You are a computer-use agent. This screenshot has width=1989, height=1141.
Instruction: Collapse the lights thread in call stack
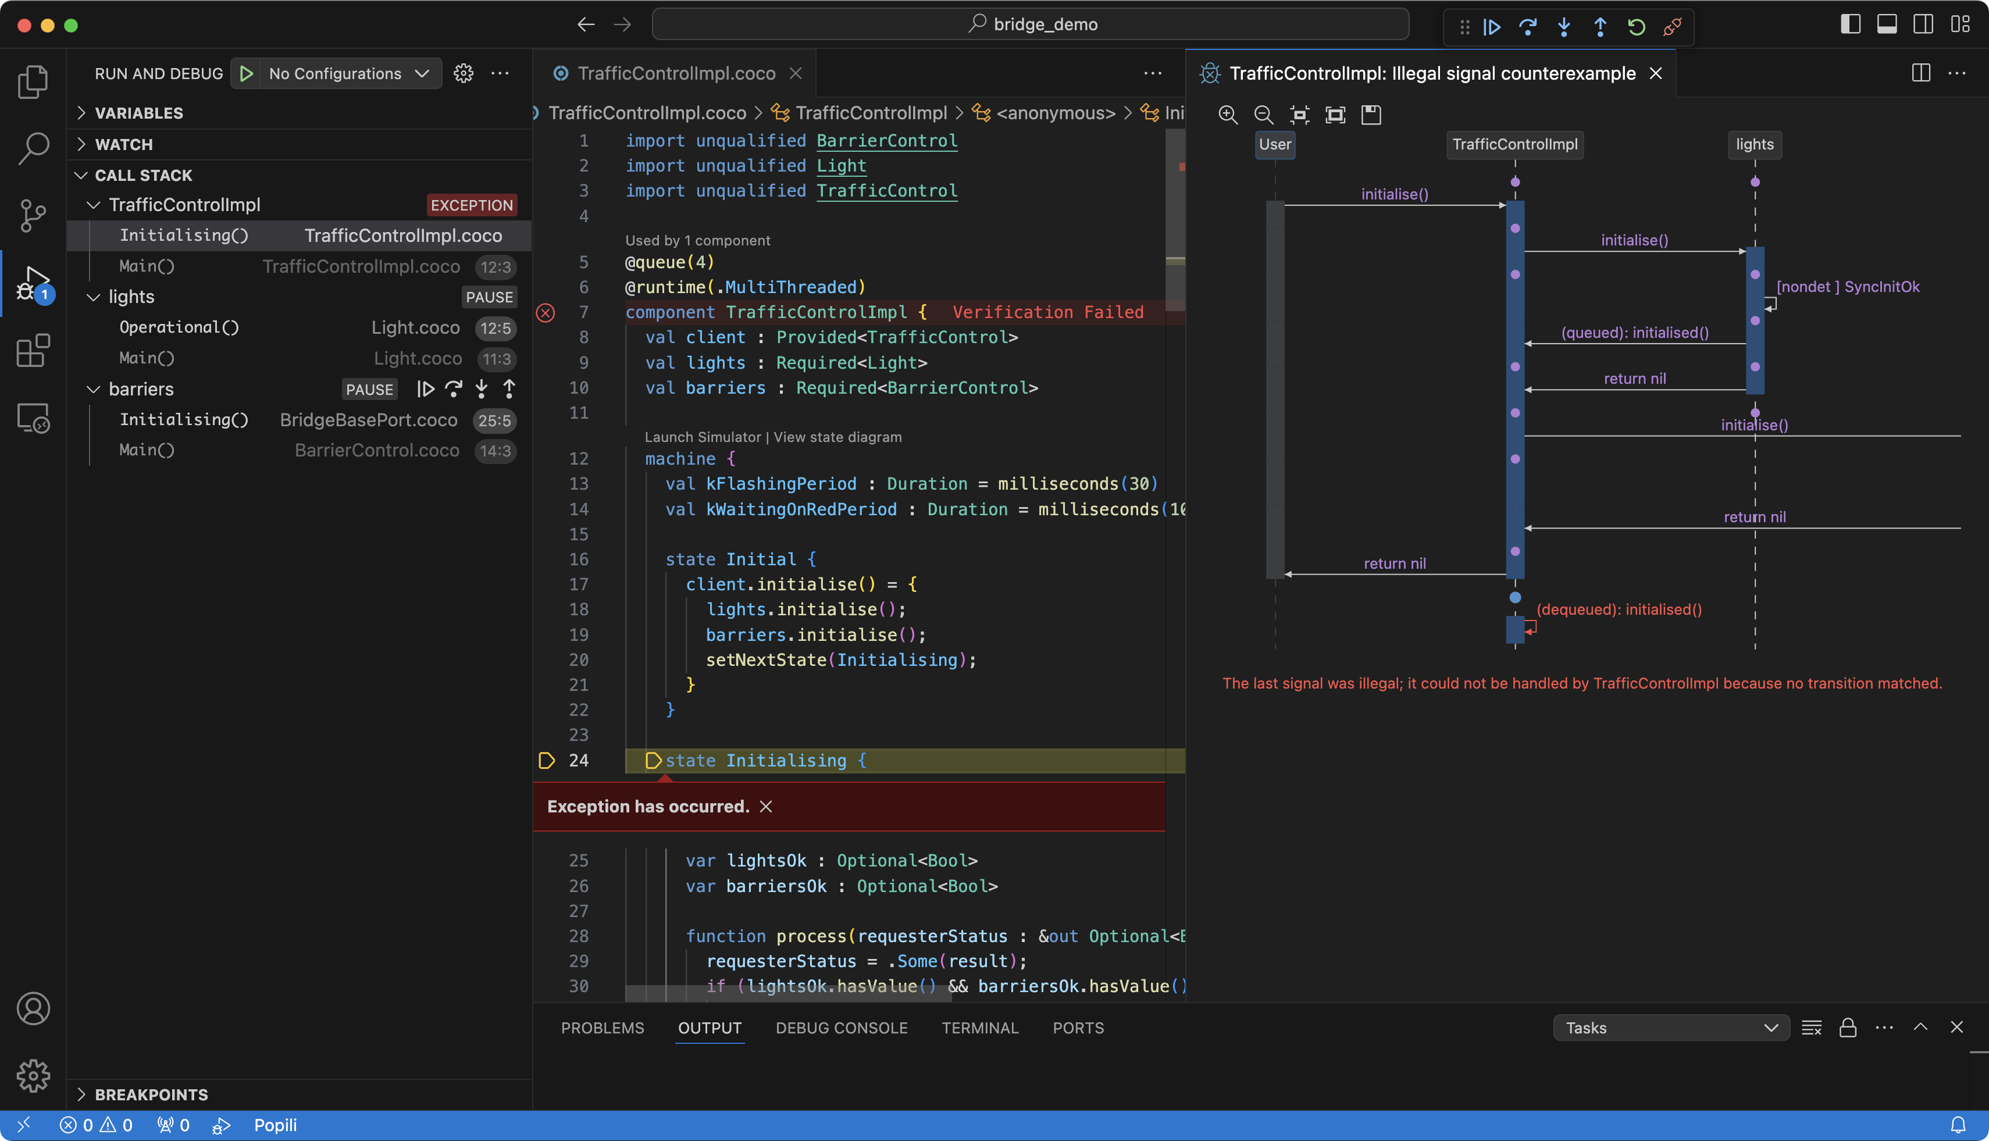pyautogui.click(x=93, y=297)
